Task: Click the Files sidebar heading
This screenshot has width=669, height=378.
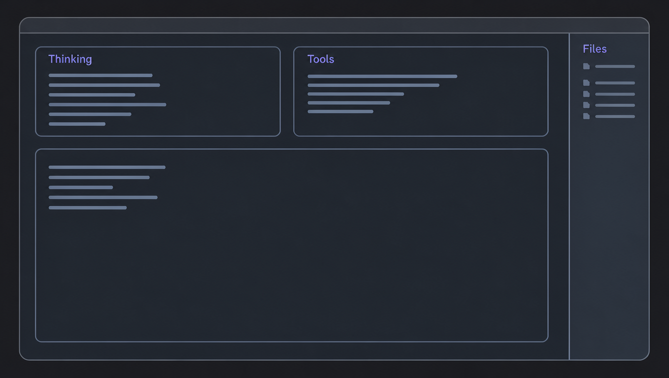Action: coord(595,49)
